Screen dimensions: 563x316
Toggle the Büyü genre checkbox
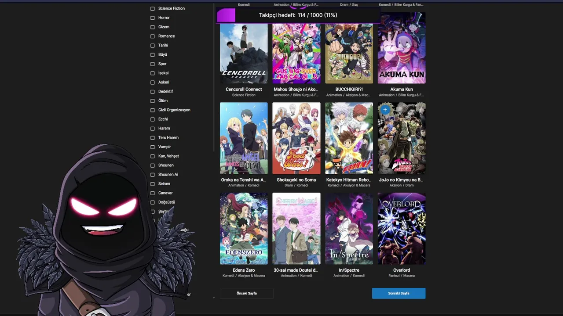153,54
